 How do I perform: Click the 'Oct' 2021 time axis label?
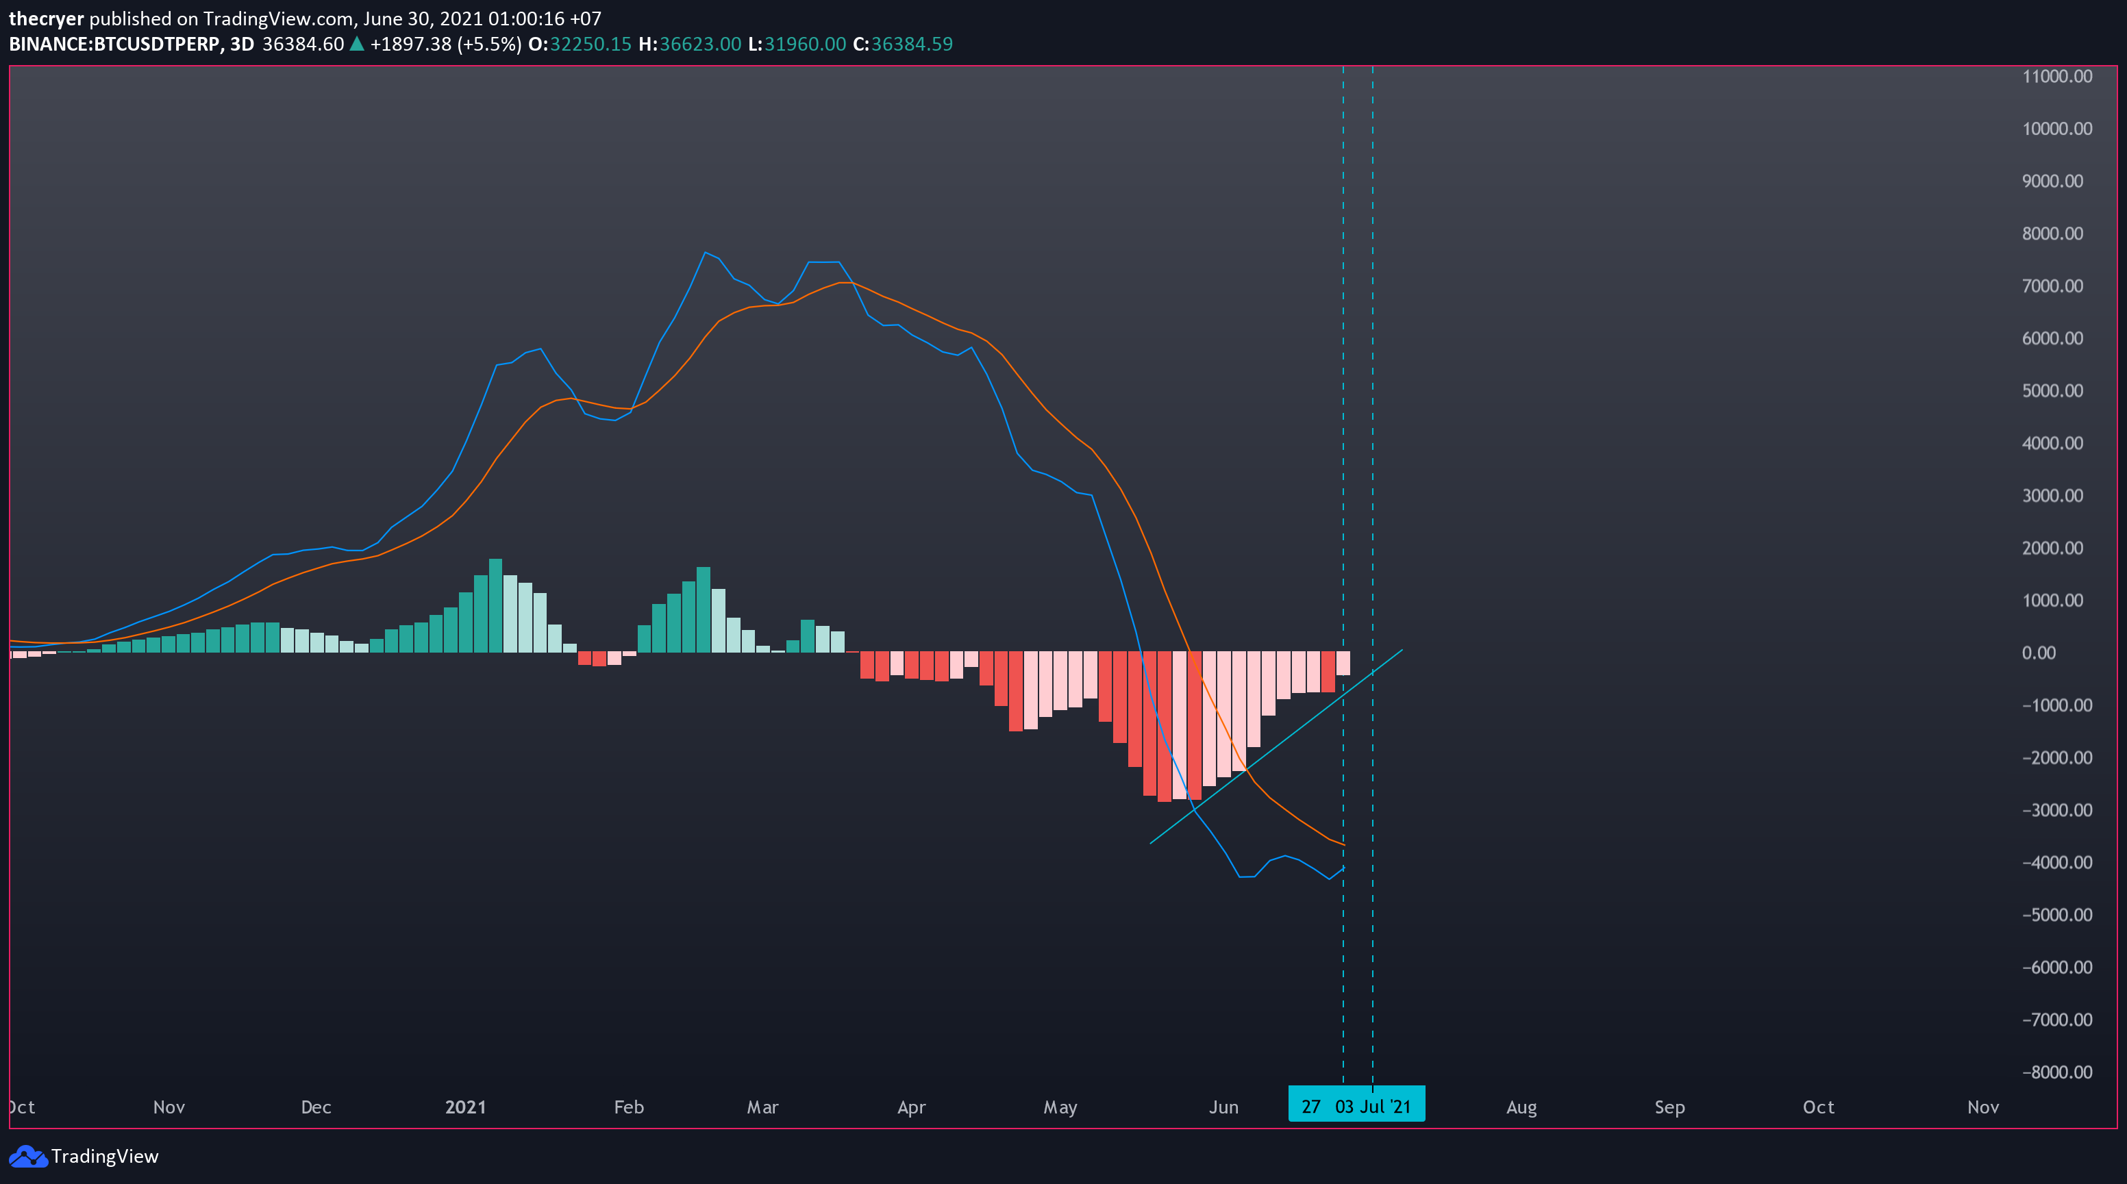click(1819, 1107)
